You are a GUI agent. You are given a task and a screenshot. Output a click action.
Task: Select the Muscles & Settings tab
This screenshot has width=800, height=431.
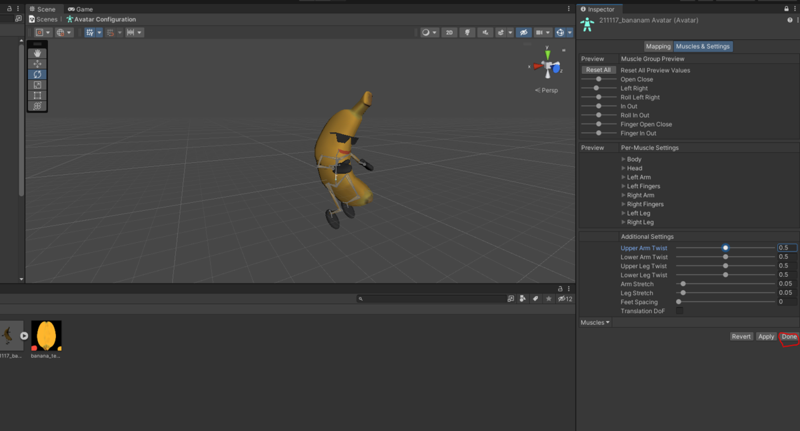703,47
